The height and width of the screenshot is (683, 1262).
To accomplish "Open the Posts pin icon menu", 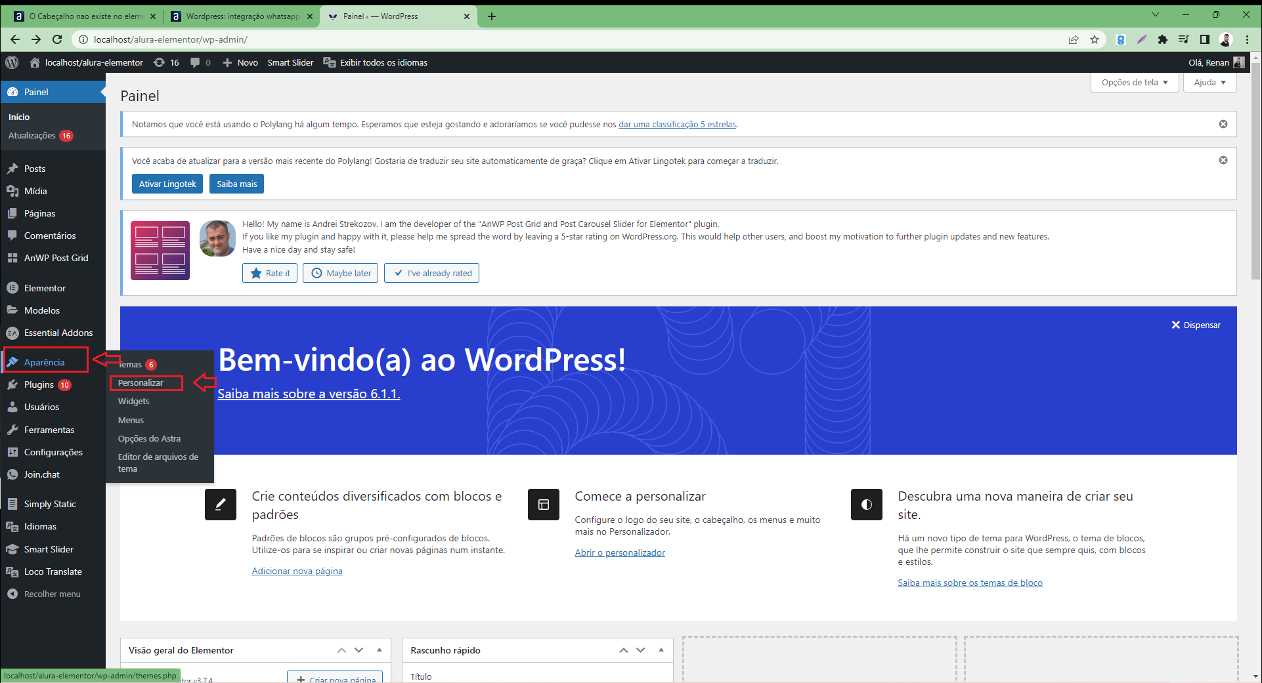I will point(12,169).
